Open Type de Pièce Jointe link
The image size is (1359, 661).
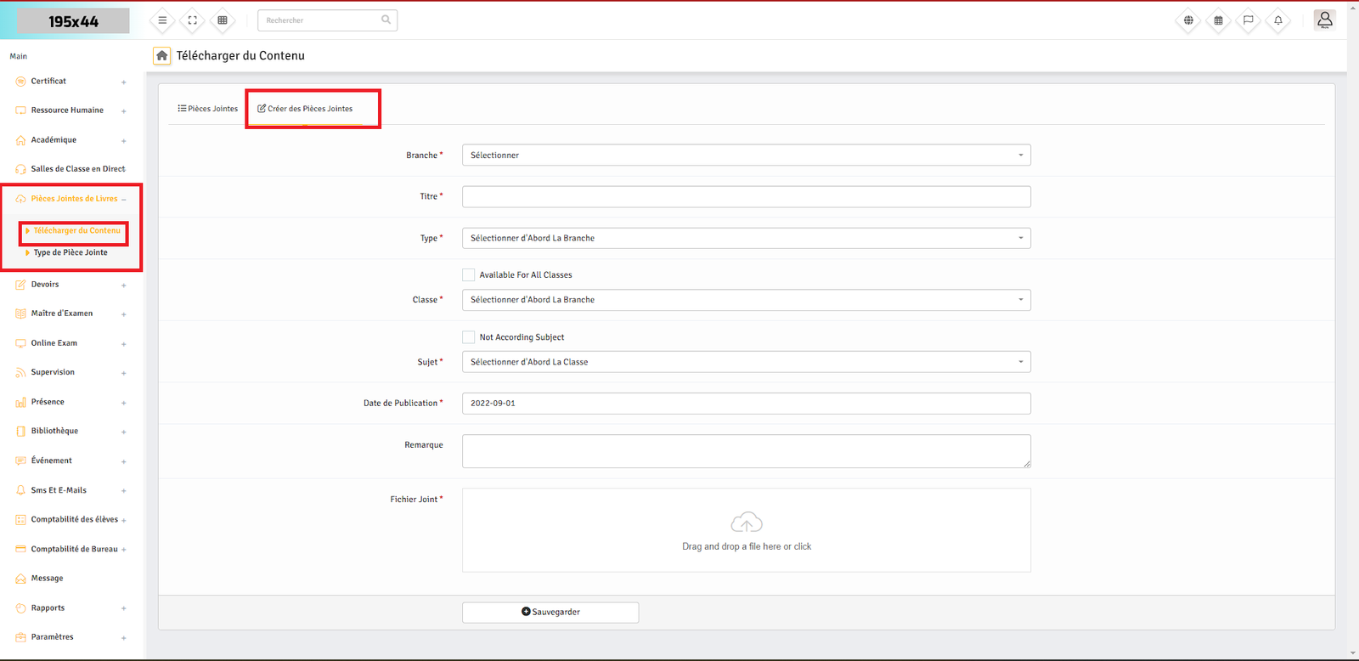70,252
